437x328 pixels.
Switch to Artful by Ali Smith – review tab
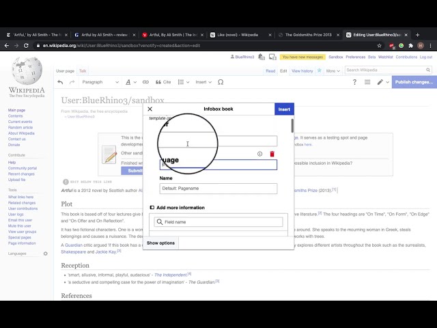tap(104, 35)
